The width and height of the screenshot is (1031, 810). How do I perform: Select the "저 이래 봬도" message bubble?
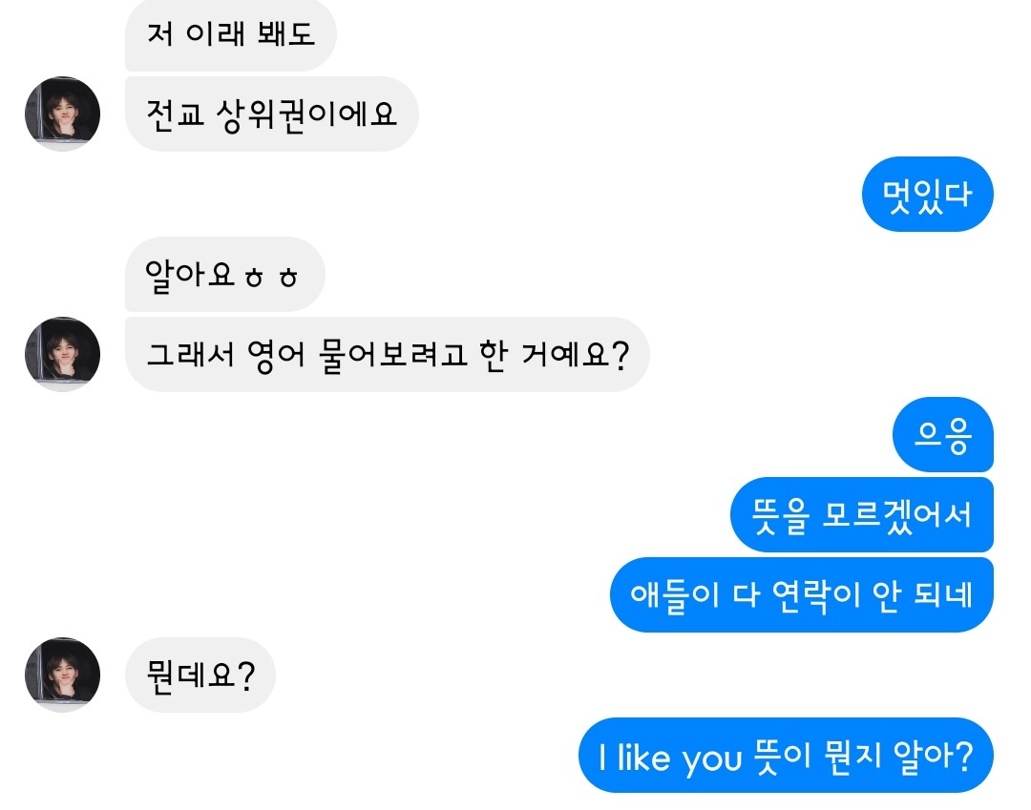(x=230, y=35)
